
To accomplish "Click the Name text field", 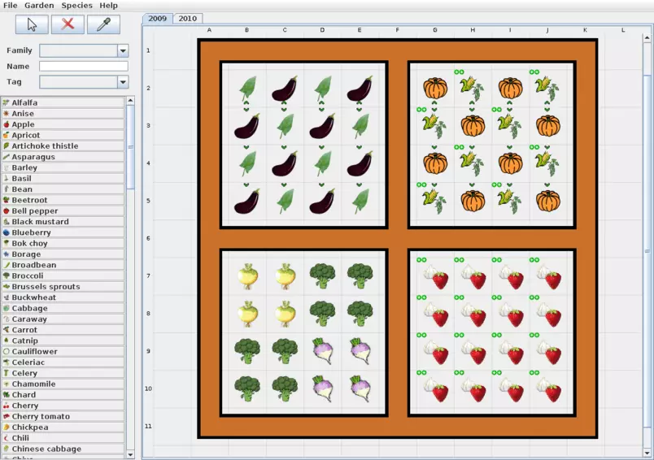I will 83,67.
